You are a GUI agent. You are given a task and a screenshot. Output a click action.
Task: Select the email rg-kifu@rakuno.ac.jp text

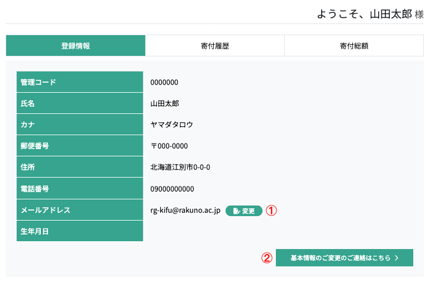coord(185,210)
